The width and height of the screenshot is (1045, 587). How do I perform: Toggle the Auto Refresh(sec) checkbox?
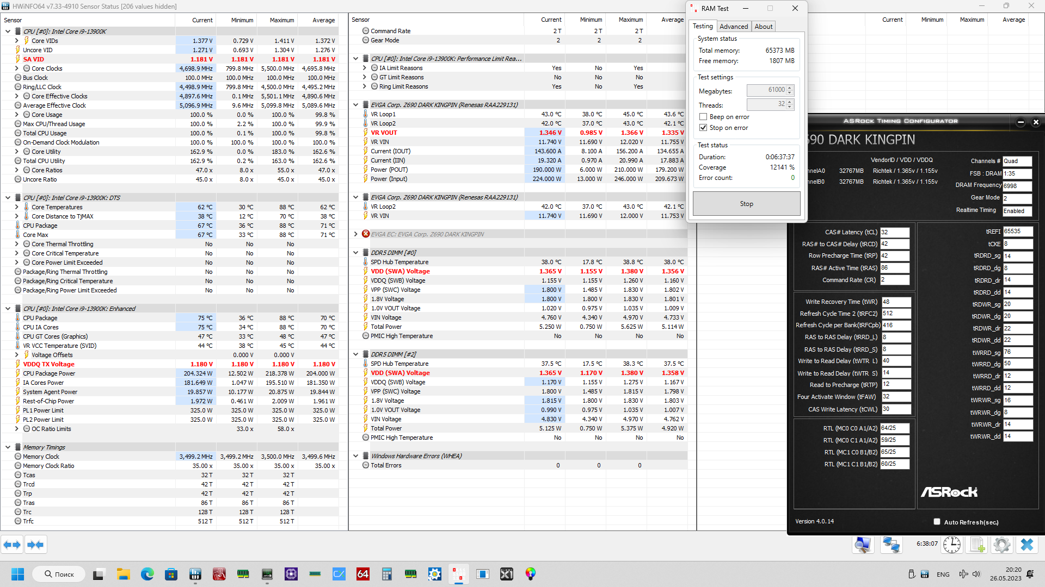tap(937, 522)
